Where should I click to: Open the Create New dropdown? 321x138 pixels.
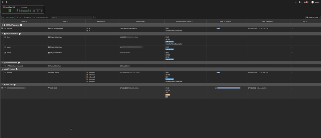tap(8, 17)
